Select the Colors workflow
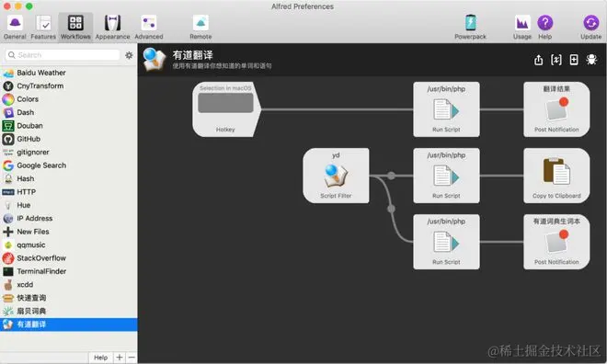This screenshot has height=364, width=607. (x=69, y=99)
